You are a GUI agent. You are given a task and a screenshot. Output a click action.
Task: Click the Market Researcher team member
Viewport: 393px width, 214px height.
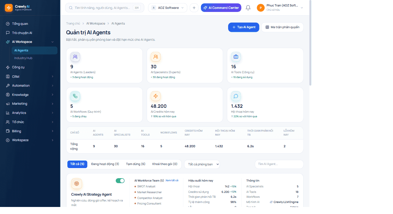tap(150, 192)
